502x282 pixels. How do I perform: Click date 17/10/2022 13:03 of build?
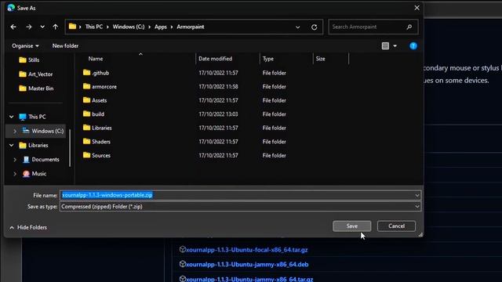click(x=218, y=114)
